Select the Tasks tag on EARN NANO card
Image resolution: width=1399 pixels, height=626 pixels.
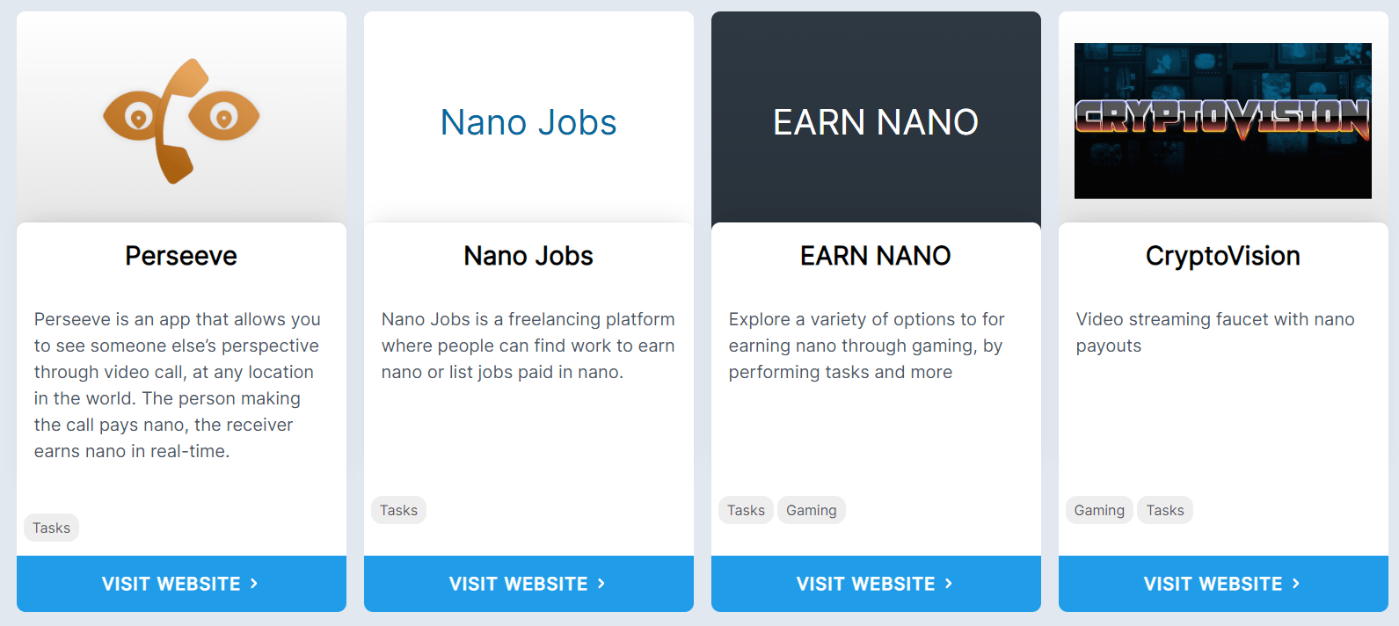click(x=746, y=510)
